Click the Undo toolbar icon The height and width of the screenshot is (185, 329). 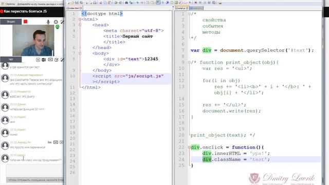coord(116,3)
